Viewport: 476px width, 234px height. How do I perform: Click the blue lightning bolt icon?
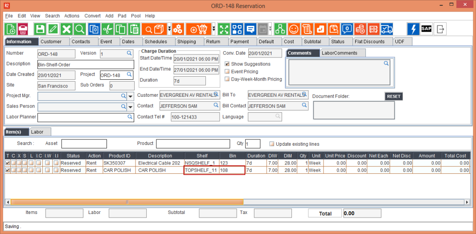click(413, 29)
